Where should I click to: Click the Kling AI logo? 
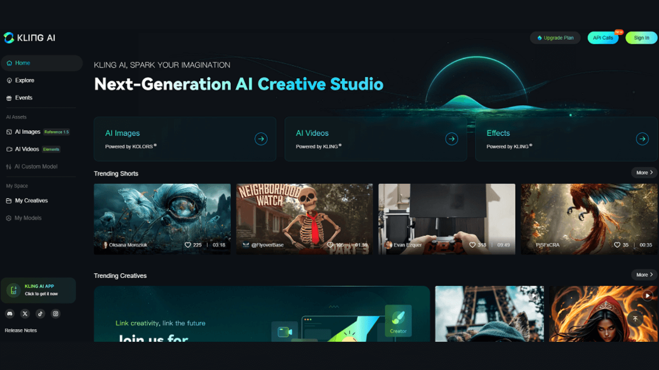(x=29, y=38)
